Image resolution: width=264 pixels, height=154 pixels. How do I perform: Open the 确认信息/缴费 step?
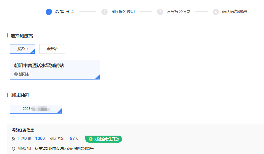click(x=235, y=12)
